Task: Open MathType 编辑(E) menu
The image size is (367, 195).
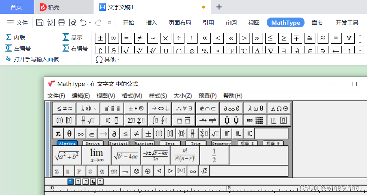Action: [81, 96]
